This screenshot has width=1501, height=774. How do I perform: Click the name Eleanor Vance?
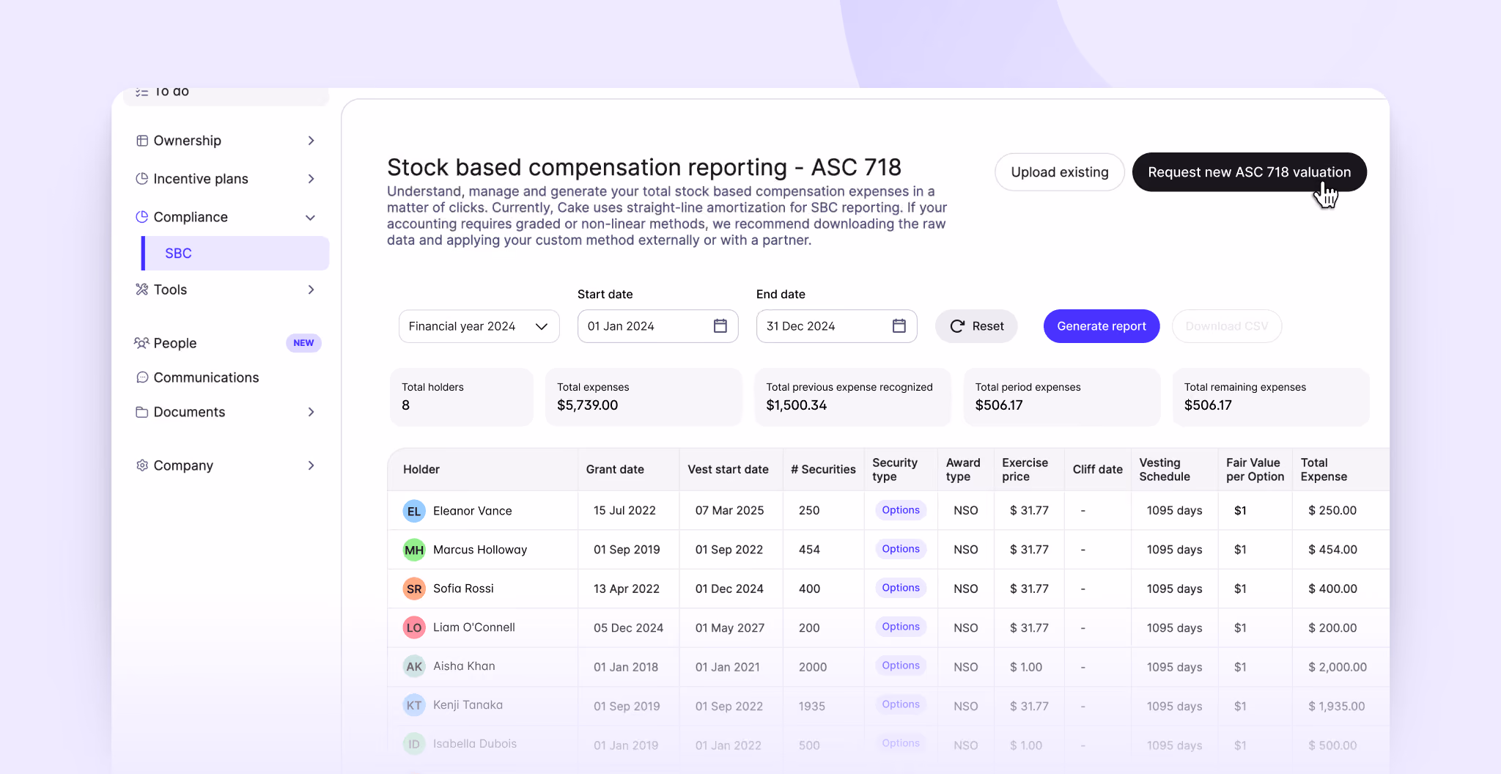(x=473, y=511)
